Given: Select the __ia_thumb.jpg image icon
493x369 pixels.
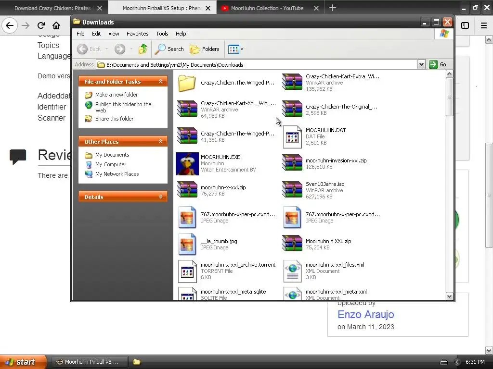Looking at the screenshot, I should click(x=187, y=244).
